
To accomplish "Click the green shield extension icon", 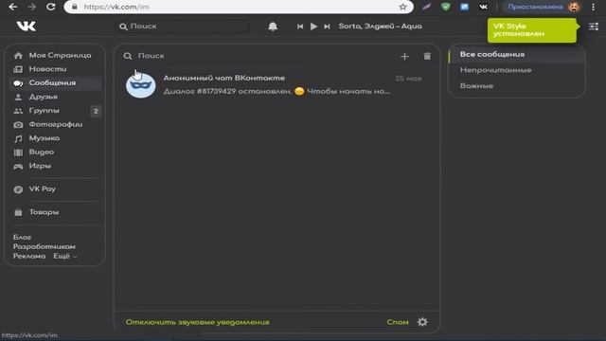I will click(446, 7).
